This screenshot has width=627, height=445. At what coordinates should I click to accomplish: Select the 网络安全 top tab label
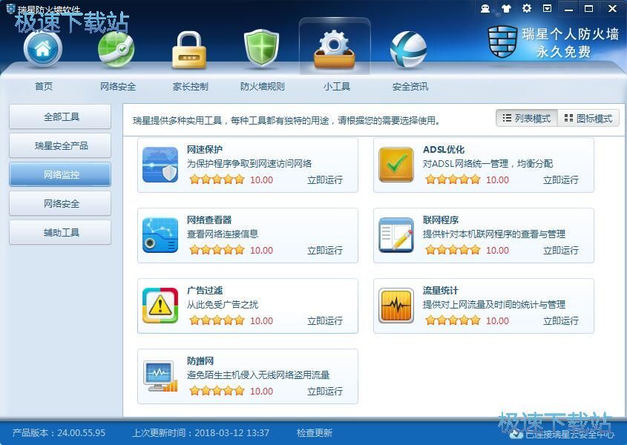point(117,86)
